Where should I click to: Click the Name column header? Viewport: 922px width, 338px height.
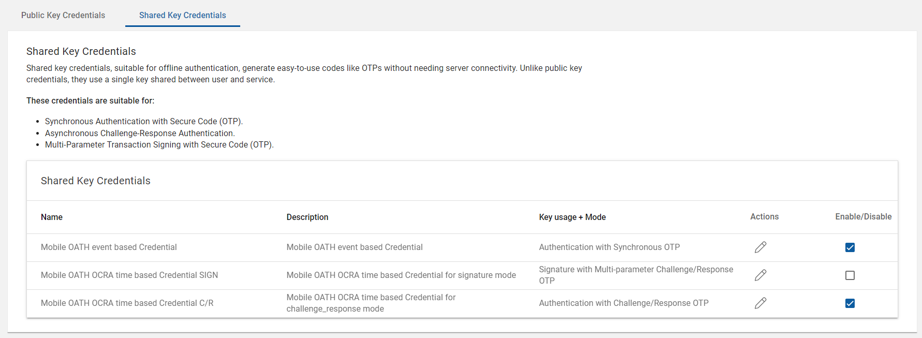click(x=52, y=217)
